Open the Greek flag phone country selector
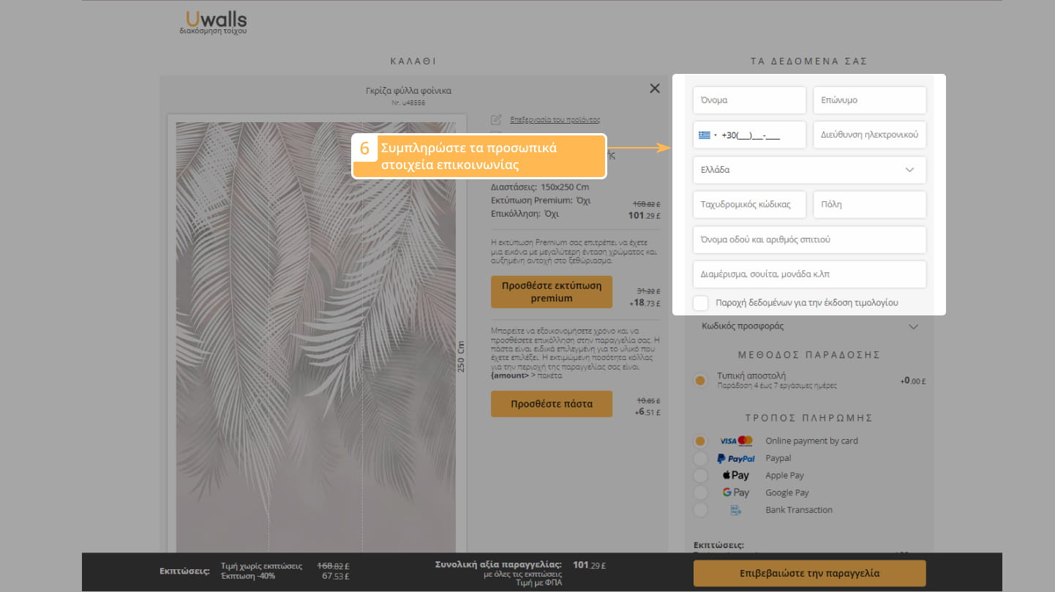The width and height of the screenshot is (1055, 592). (x=707, y=135)
